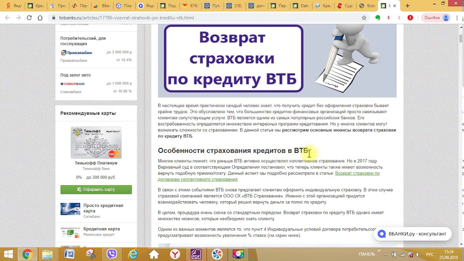Viewport: 464px width, 261px height.
Task: Open Microsoft Word from the taskbar
Action: (x=69, y=254)
